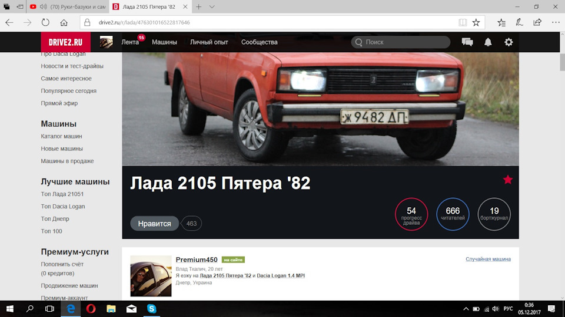Click the Нравится button

(154, 224)
